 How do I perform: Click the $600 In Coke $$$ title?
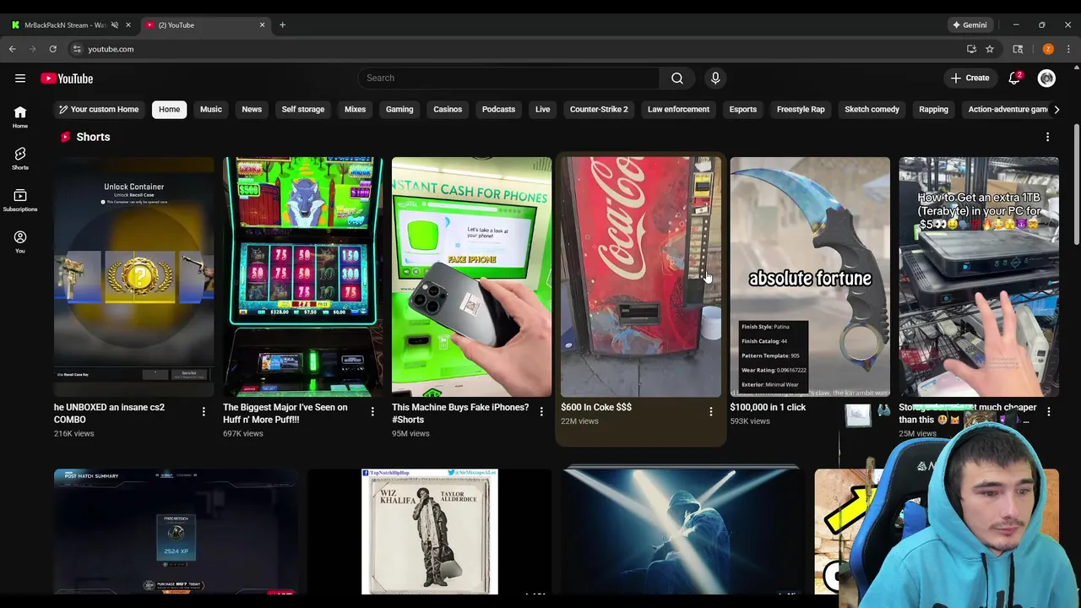596,407
